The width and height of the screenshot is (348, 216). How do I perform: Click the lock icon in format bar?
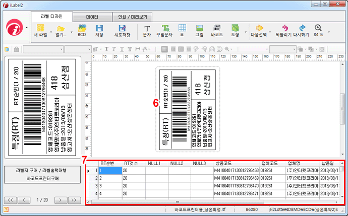[x=17, y=49]
